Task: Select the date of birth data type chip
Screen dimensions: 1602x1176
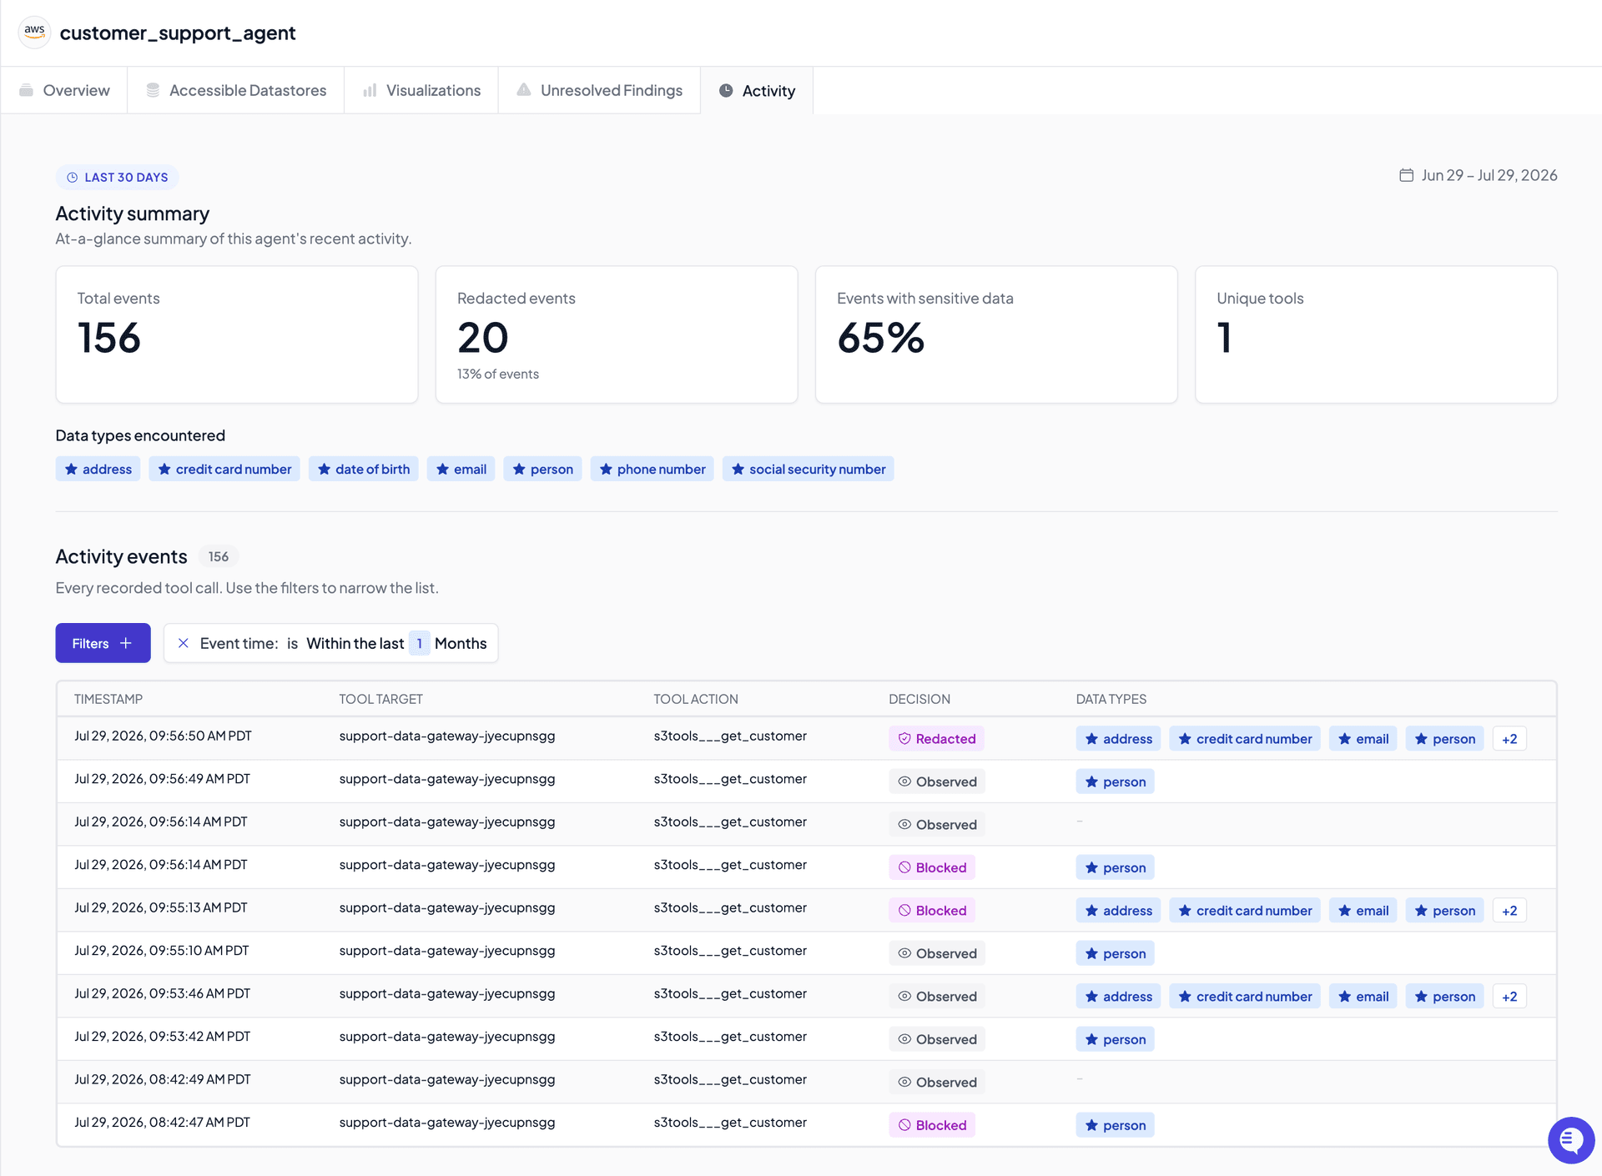Action: tap(364, 469)
